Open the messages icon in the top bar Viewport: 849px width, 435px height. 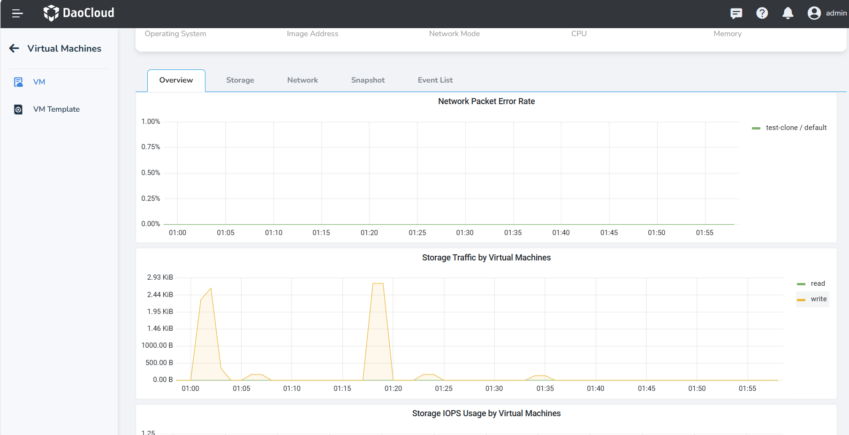point(736,13)
